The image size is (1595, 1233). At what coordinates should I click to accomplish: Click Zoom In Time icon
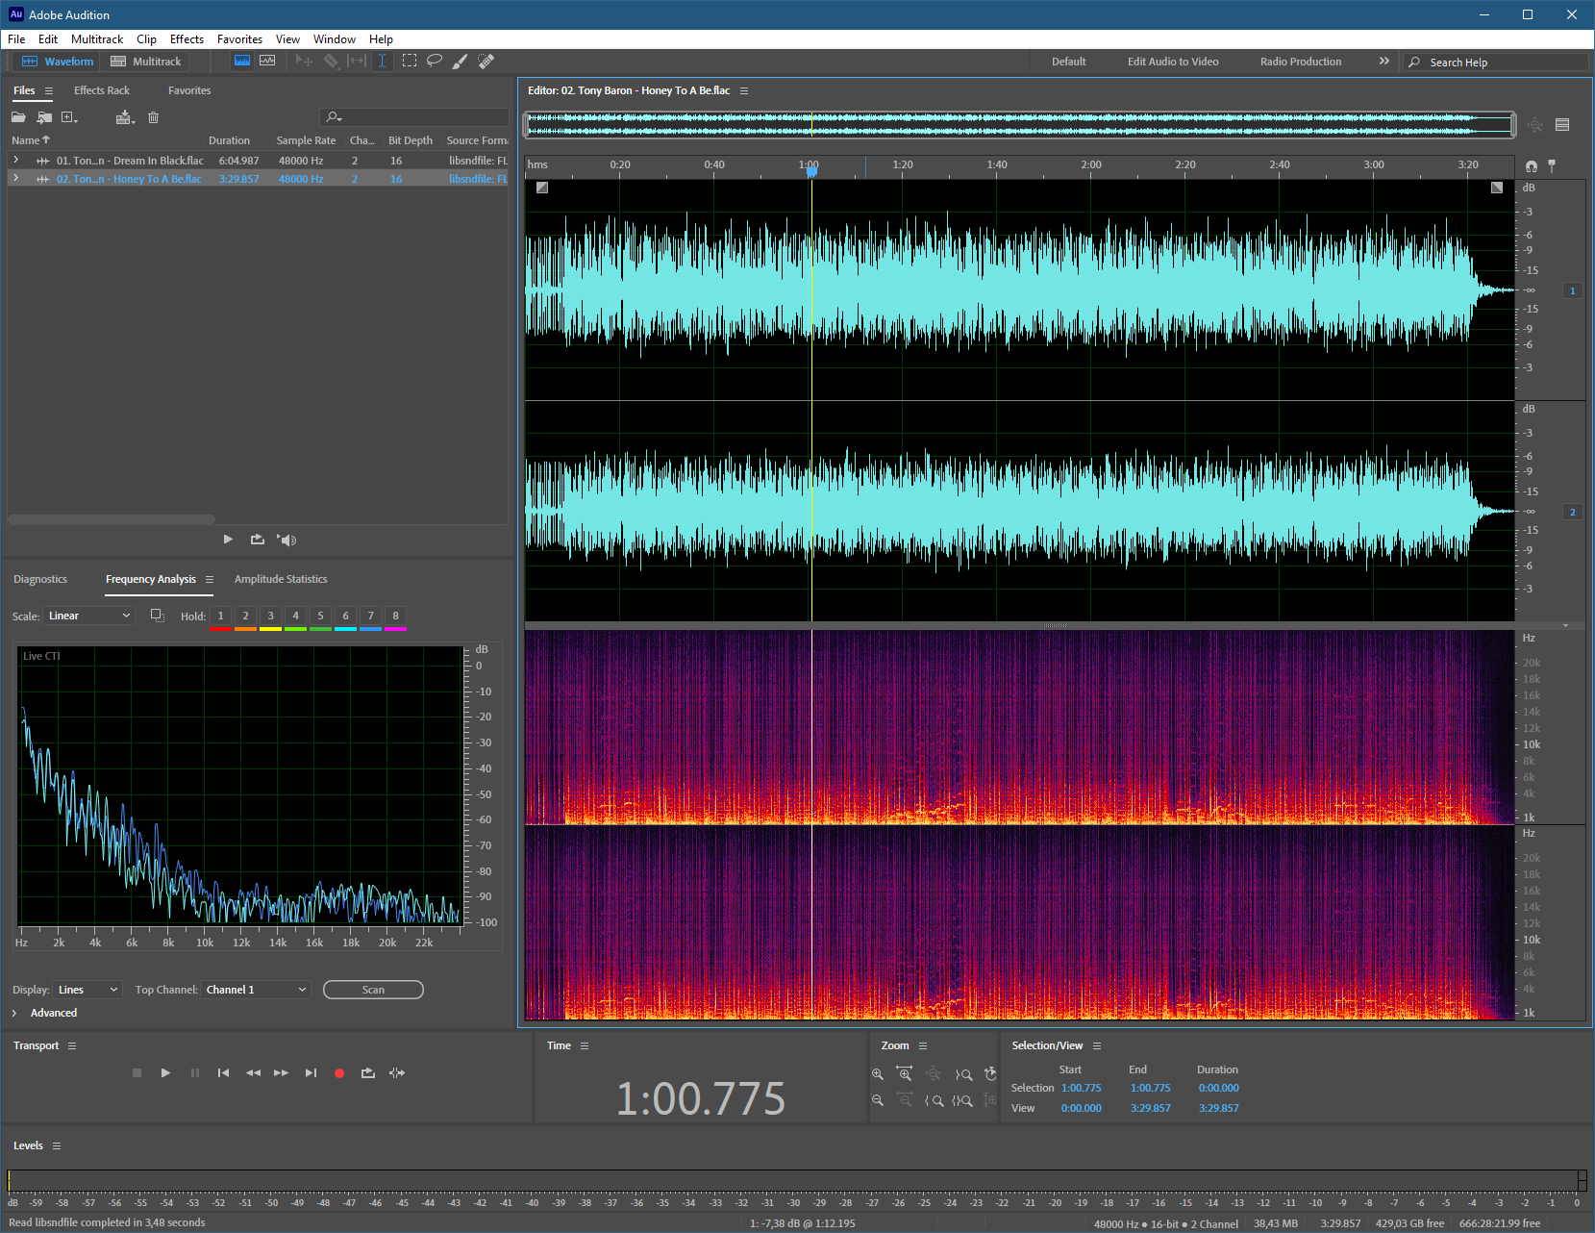tap(904, 1073)
